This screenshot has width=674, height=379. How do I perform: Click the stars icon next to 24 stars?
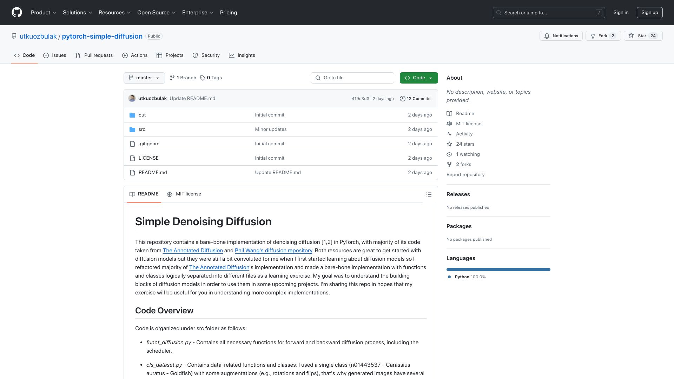point(449,144)
